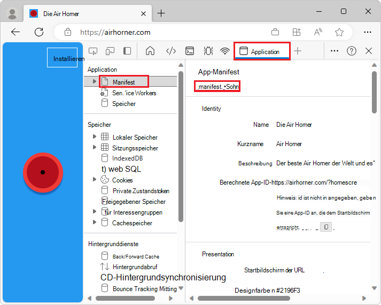This screenshot has width=381, height=305.
Task: Close the DevTools panel
Action: coord(369,51)
